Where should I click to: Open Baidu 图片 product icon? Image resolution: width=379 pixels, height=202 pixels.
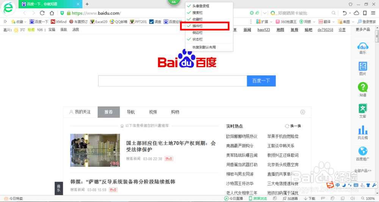tap(363, 69)
